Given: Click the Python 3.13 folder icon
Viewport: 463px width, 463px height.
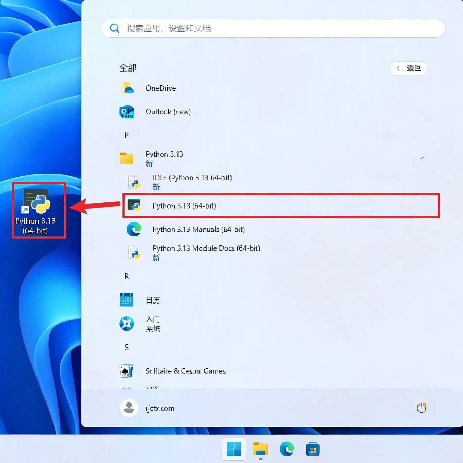Looking at the screenshot, I should click(x=127, y=158).
